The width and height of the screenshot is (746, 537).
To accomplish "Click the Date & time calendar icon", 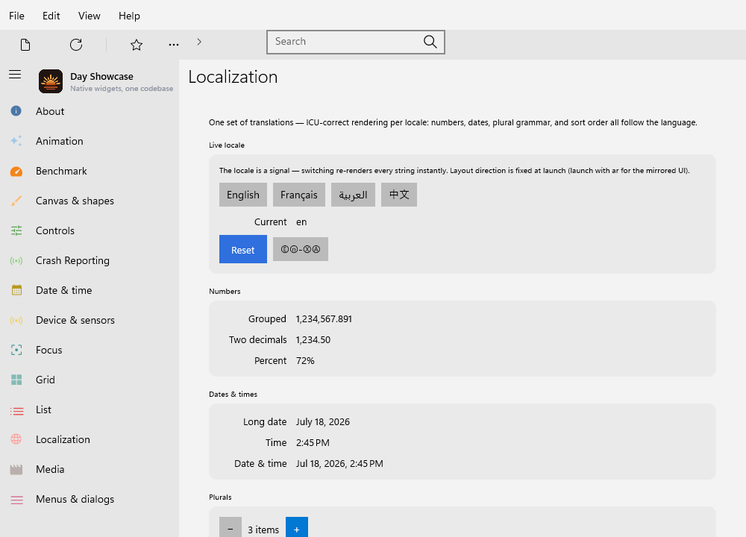I will (16, 290).
